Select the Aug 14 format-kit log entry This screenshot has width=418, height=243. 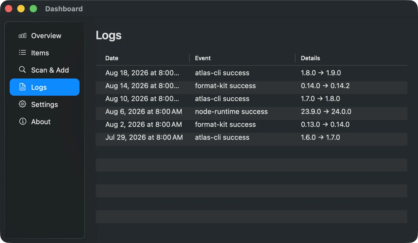tap(251, 86)
